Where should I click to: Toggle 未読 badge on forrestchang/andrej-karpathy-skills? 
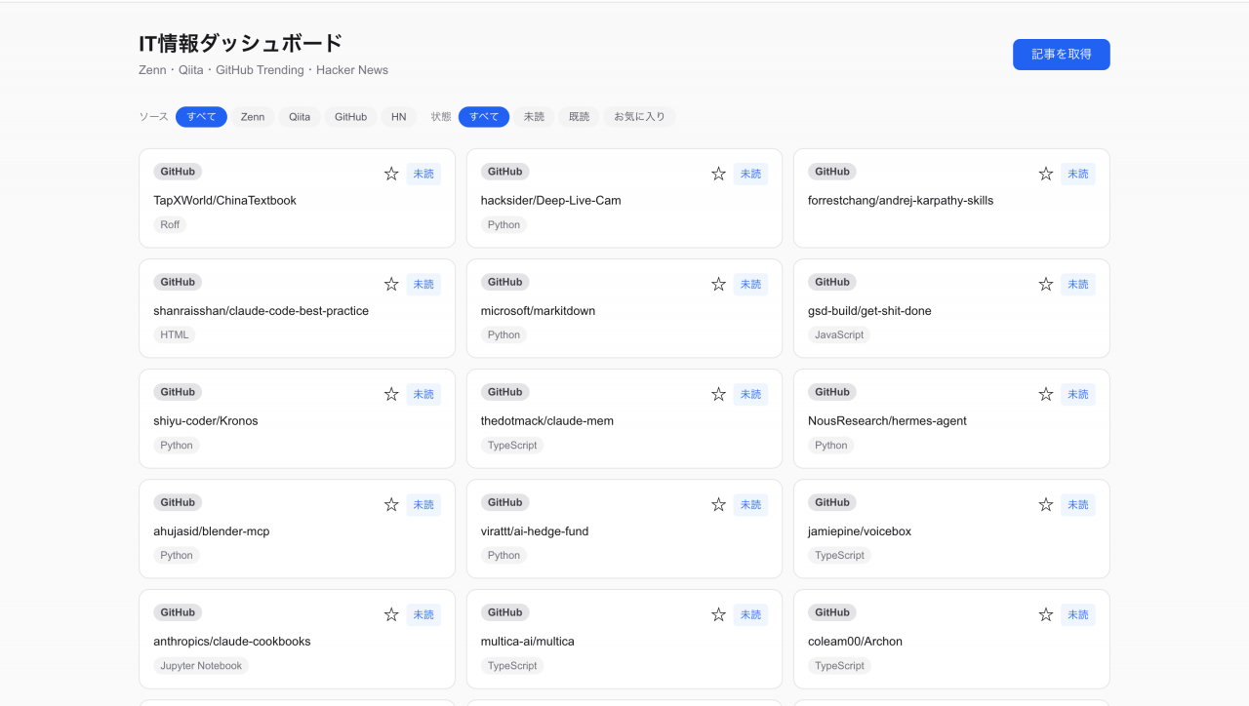[1078, 174]
